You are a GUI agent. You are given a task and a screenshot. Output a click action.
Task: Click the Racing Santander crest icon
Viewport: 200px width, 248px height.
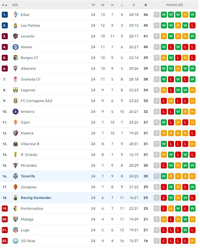pos(16,198)
